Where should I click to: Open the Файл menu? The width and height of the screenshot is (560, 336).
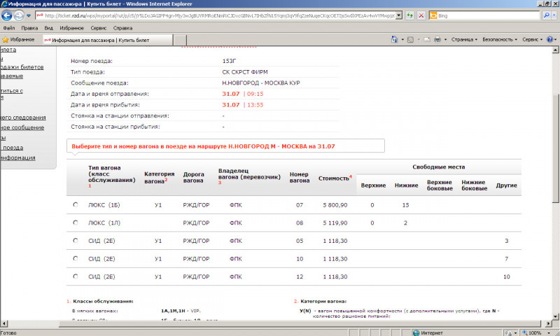[9, 28]
